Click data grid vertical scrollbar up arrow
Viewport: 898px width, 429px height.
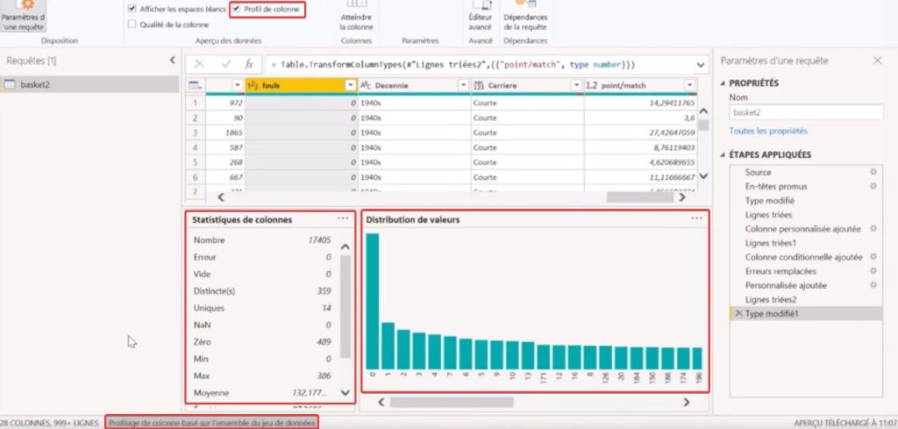[704, 111]
